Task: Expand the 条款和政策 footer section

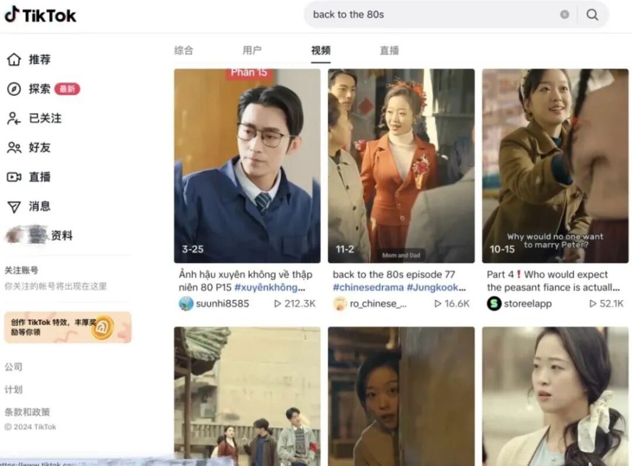Action: [27, 412]
